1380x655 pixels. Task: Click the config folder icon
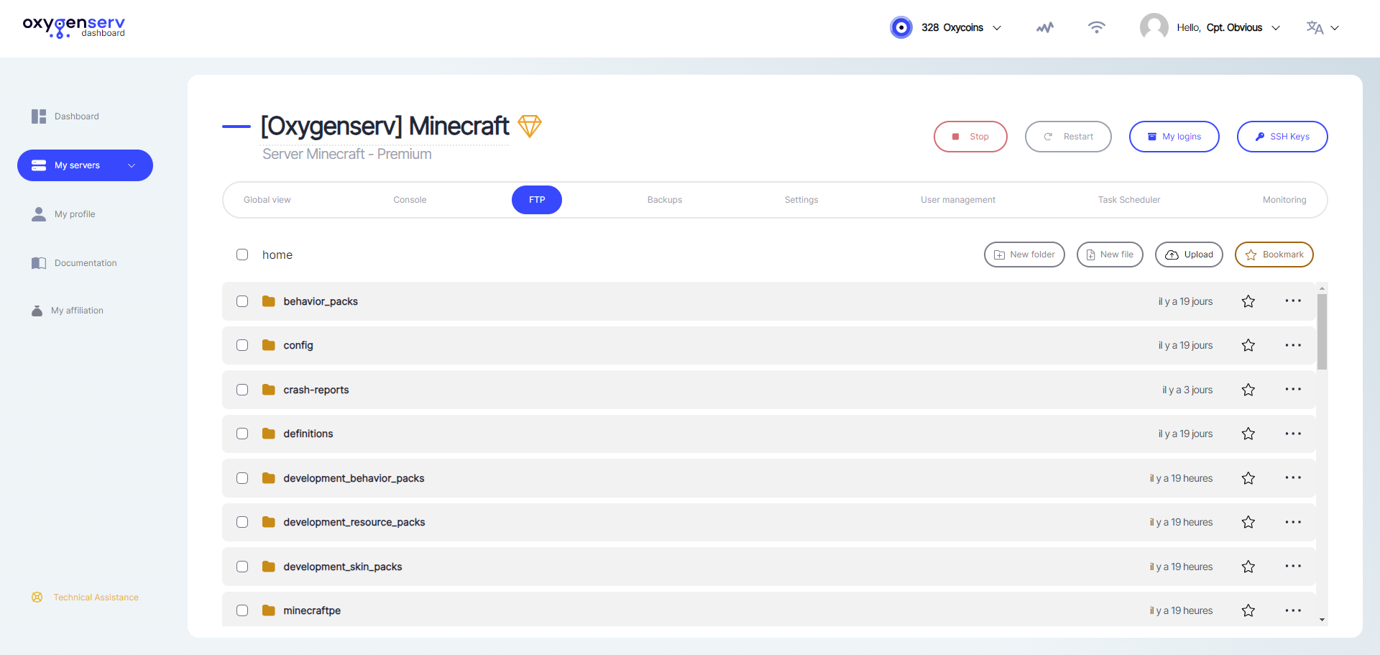(x=269, y=345)
